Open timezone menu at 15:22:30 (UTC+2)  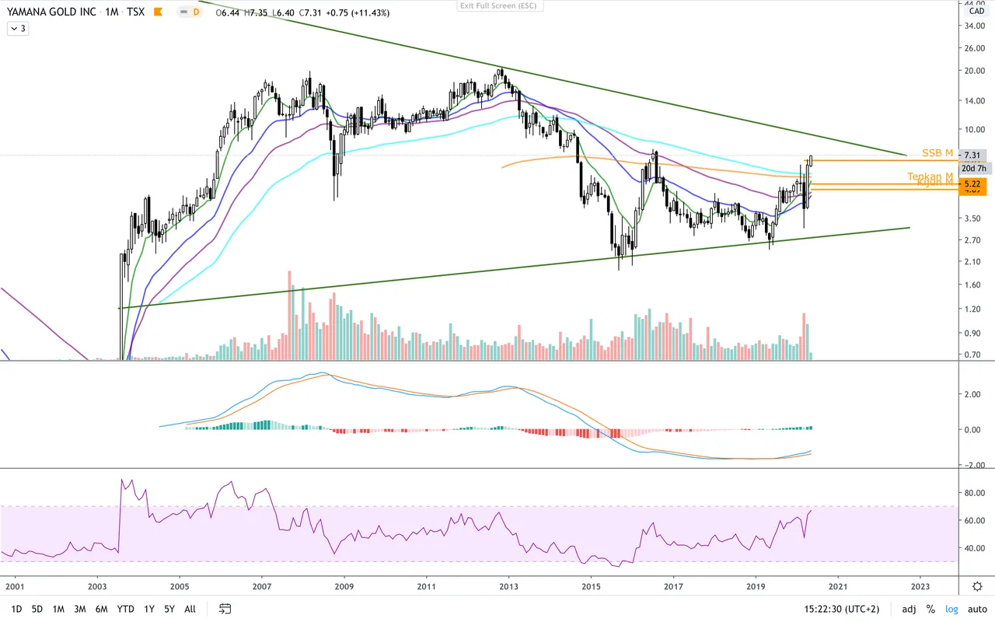point(843,609)
